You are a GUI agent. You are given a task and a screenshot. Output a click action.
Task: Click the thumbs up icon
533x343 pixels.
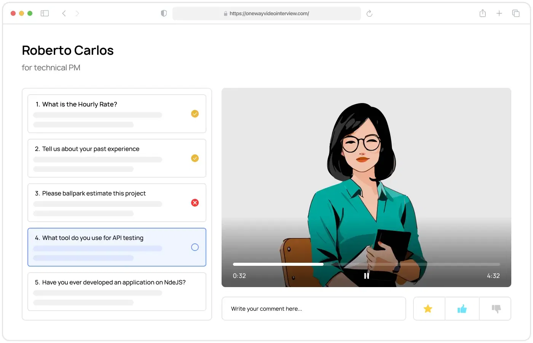pyautogui.click(x=462, y=308)
